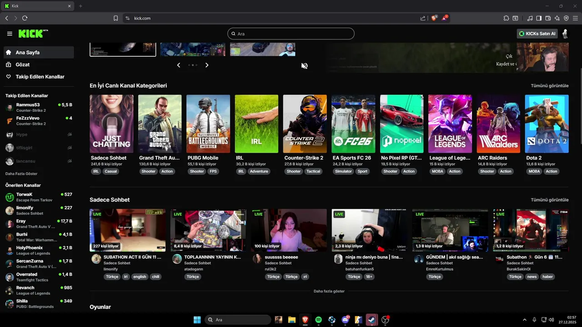Show next featured stream in carousel
The width and height of the screenshot is (582, 327).
(x=207, y=65)
